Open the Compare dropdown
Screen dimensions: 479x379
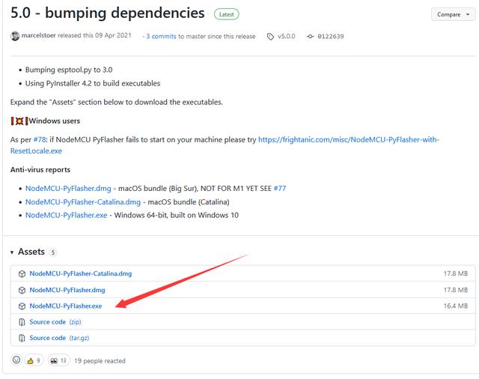point(453,14)
